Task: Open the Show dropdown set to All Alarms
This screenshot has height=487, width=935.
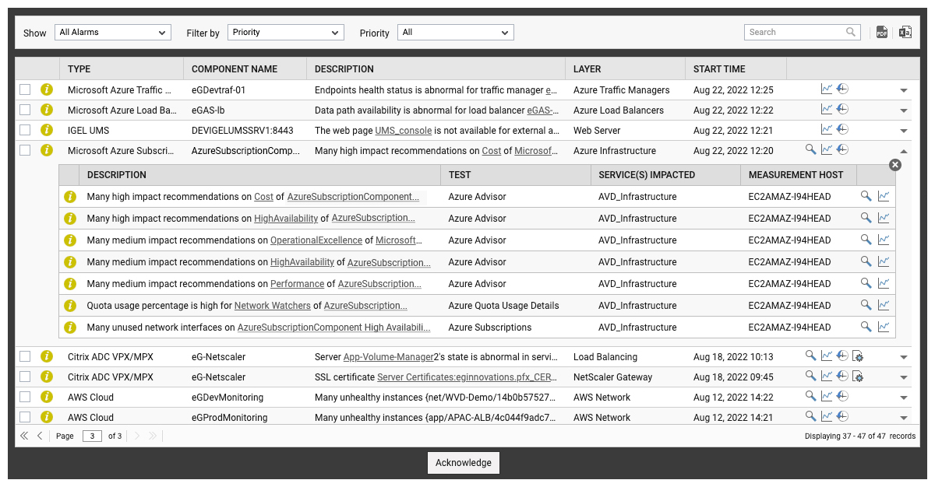Action: [113, 33]
